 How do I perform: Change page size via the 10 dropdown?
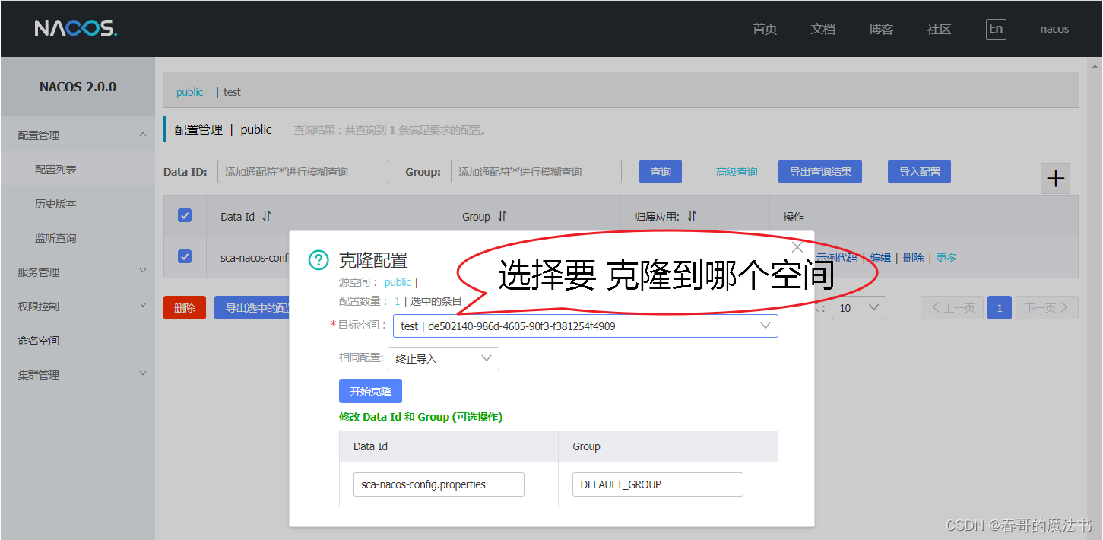pyautogui.click(x=858, y=307)
